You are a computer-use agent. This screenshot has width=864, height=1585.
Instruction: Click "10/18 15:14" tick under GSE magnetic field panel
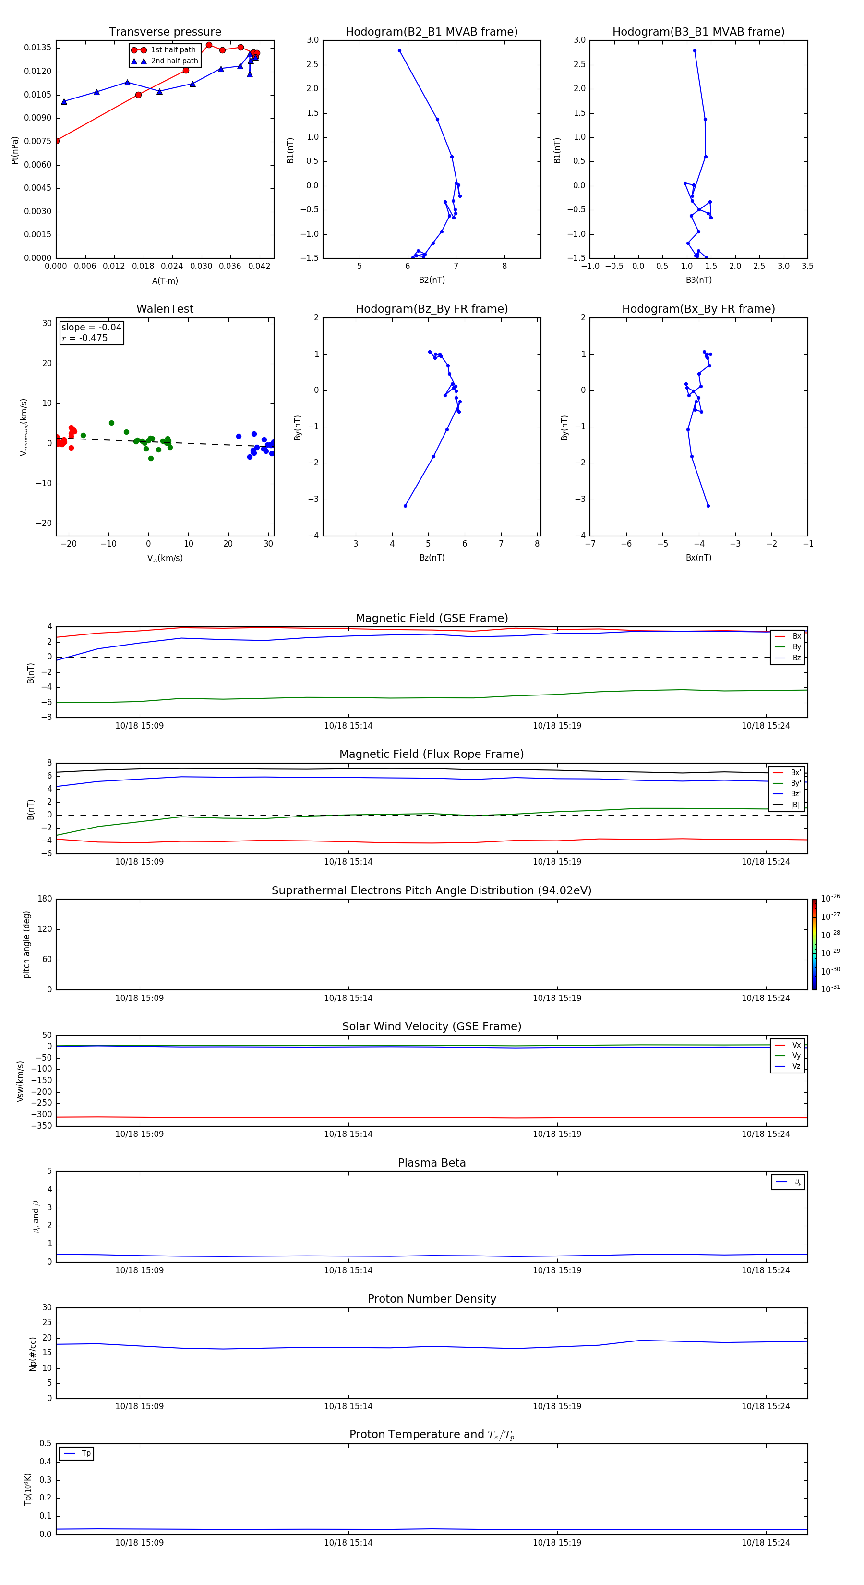click(348, 726)
